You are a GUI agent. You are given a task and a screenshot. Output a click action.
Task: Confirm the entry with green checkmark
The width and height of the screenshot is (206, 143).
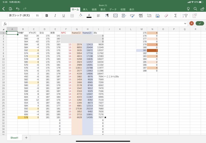point(200,23)
